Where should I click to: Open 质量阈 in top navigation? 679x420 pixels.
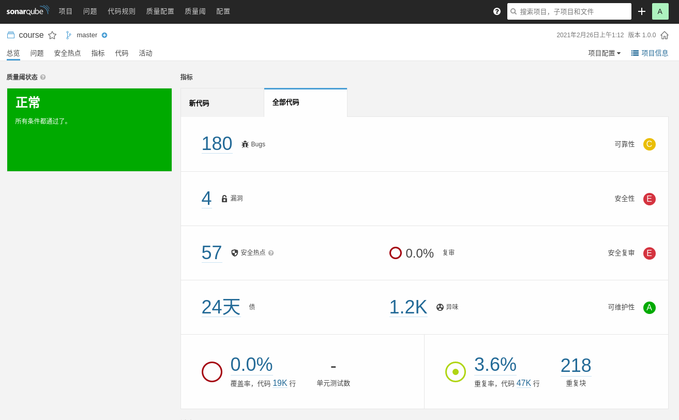coord(195,11)
